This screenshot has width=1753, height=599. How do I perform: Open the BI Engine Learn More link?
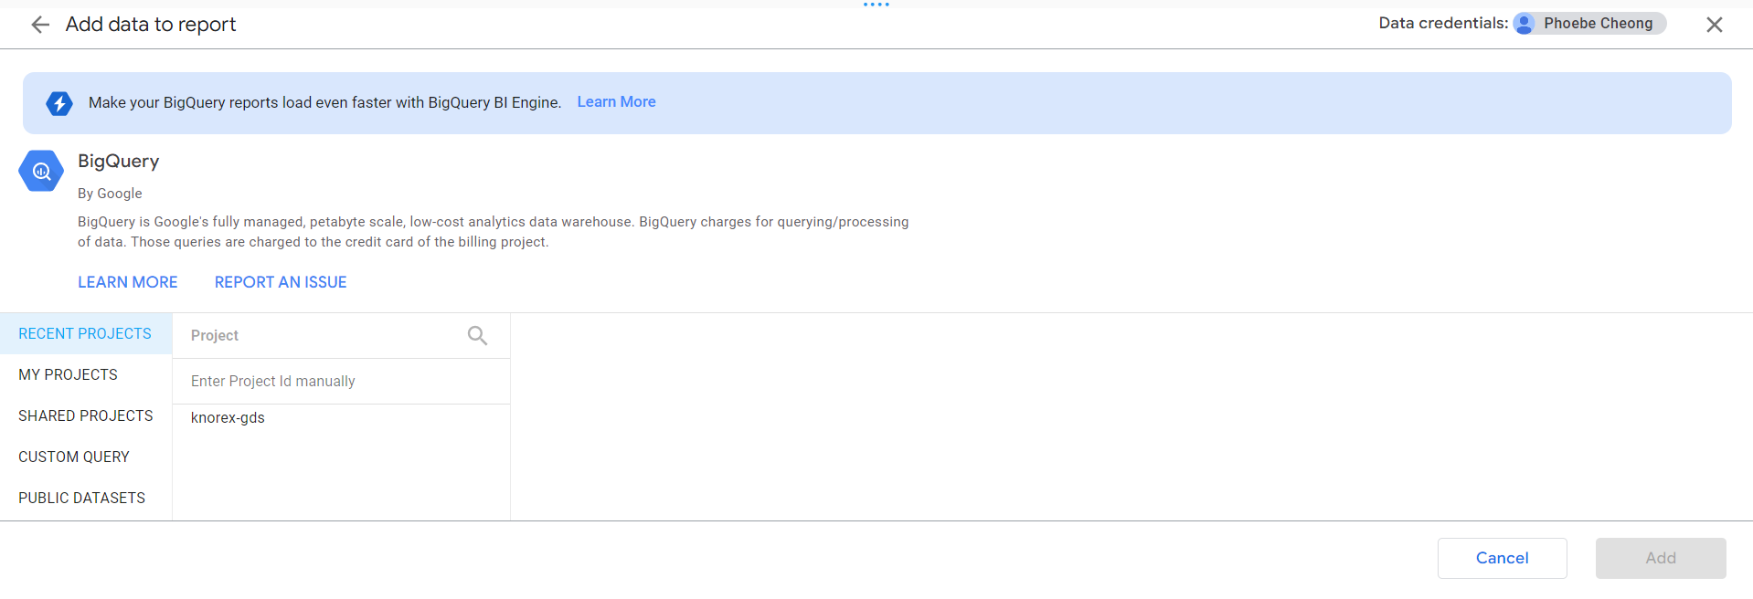616,102
